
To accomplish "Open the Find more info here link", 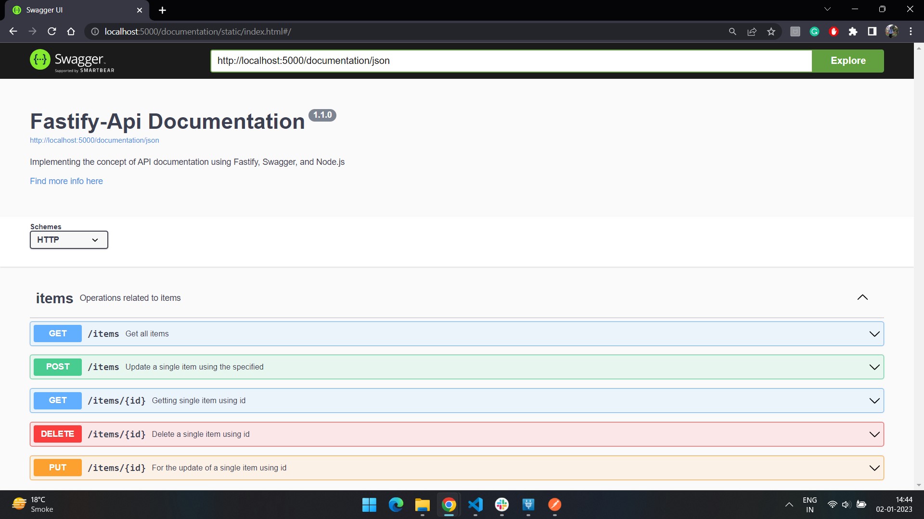I will pyautogui.click(x=66, y=181).
